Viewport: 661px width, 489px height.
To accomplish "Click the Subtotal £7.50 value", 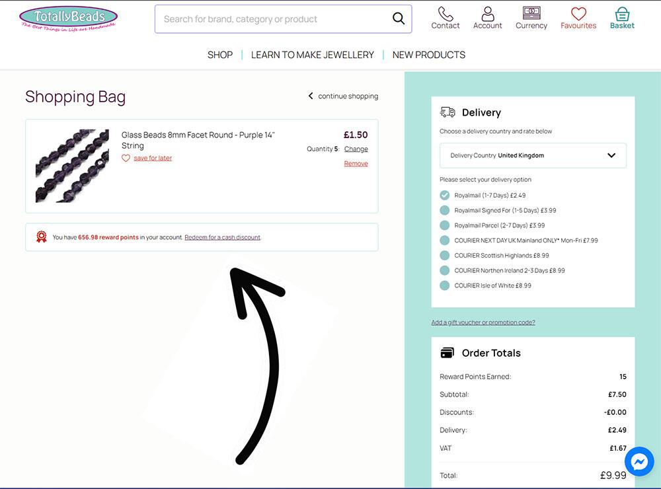I will click(617, 395).
